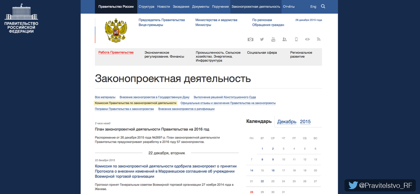Viewport: 420px width, 194px height.
Task: Open Министры link
Action: 203,25
